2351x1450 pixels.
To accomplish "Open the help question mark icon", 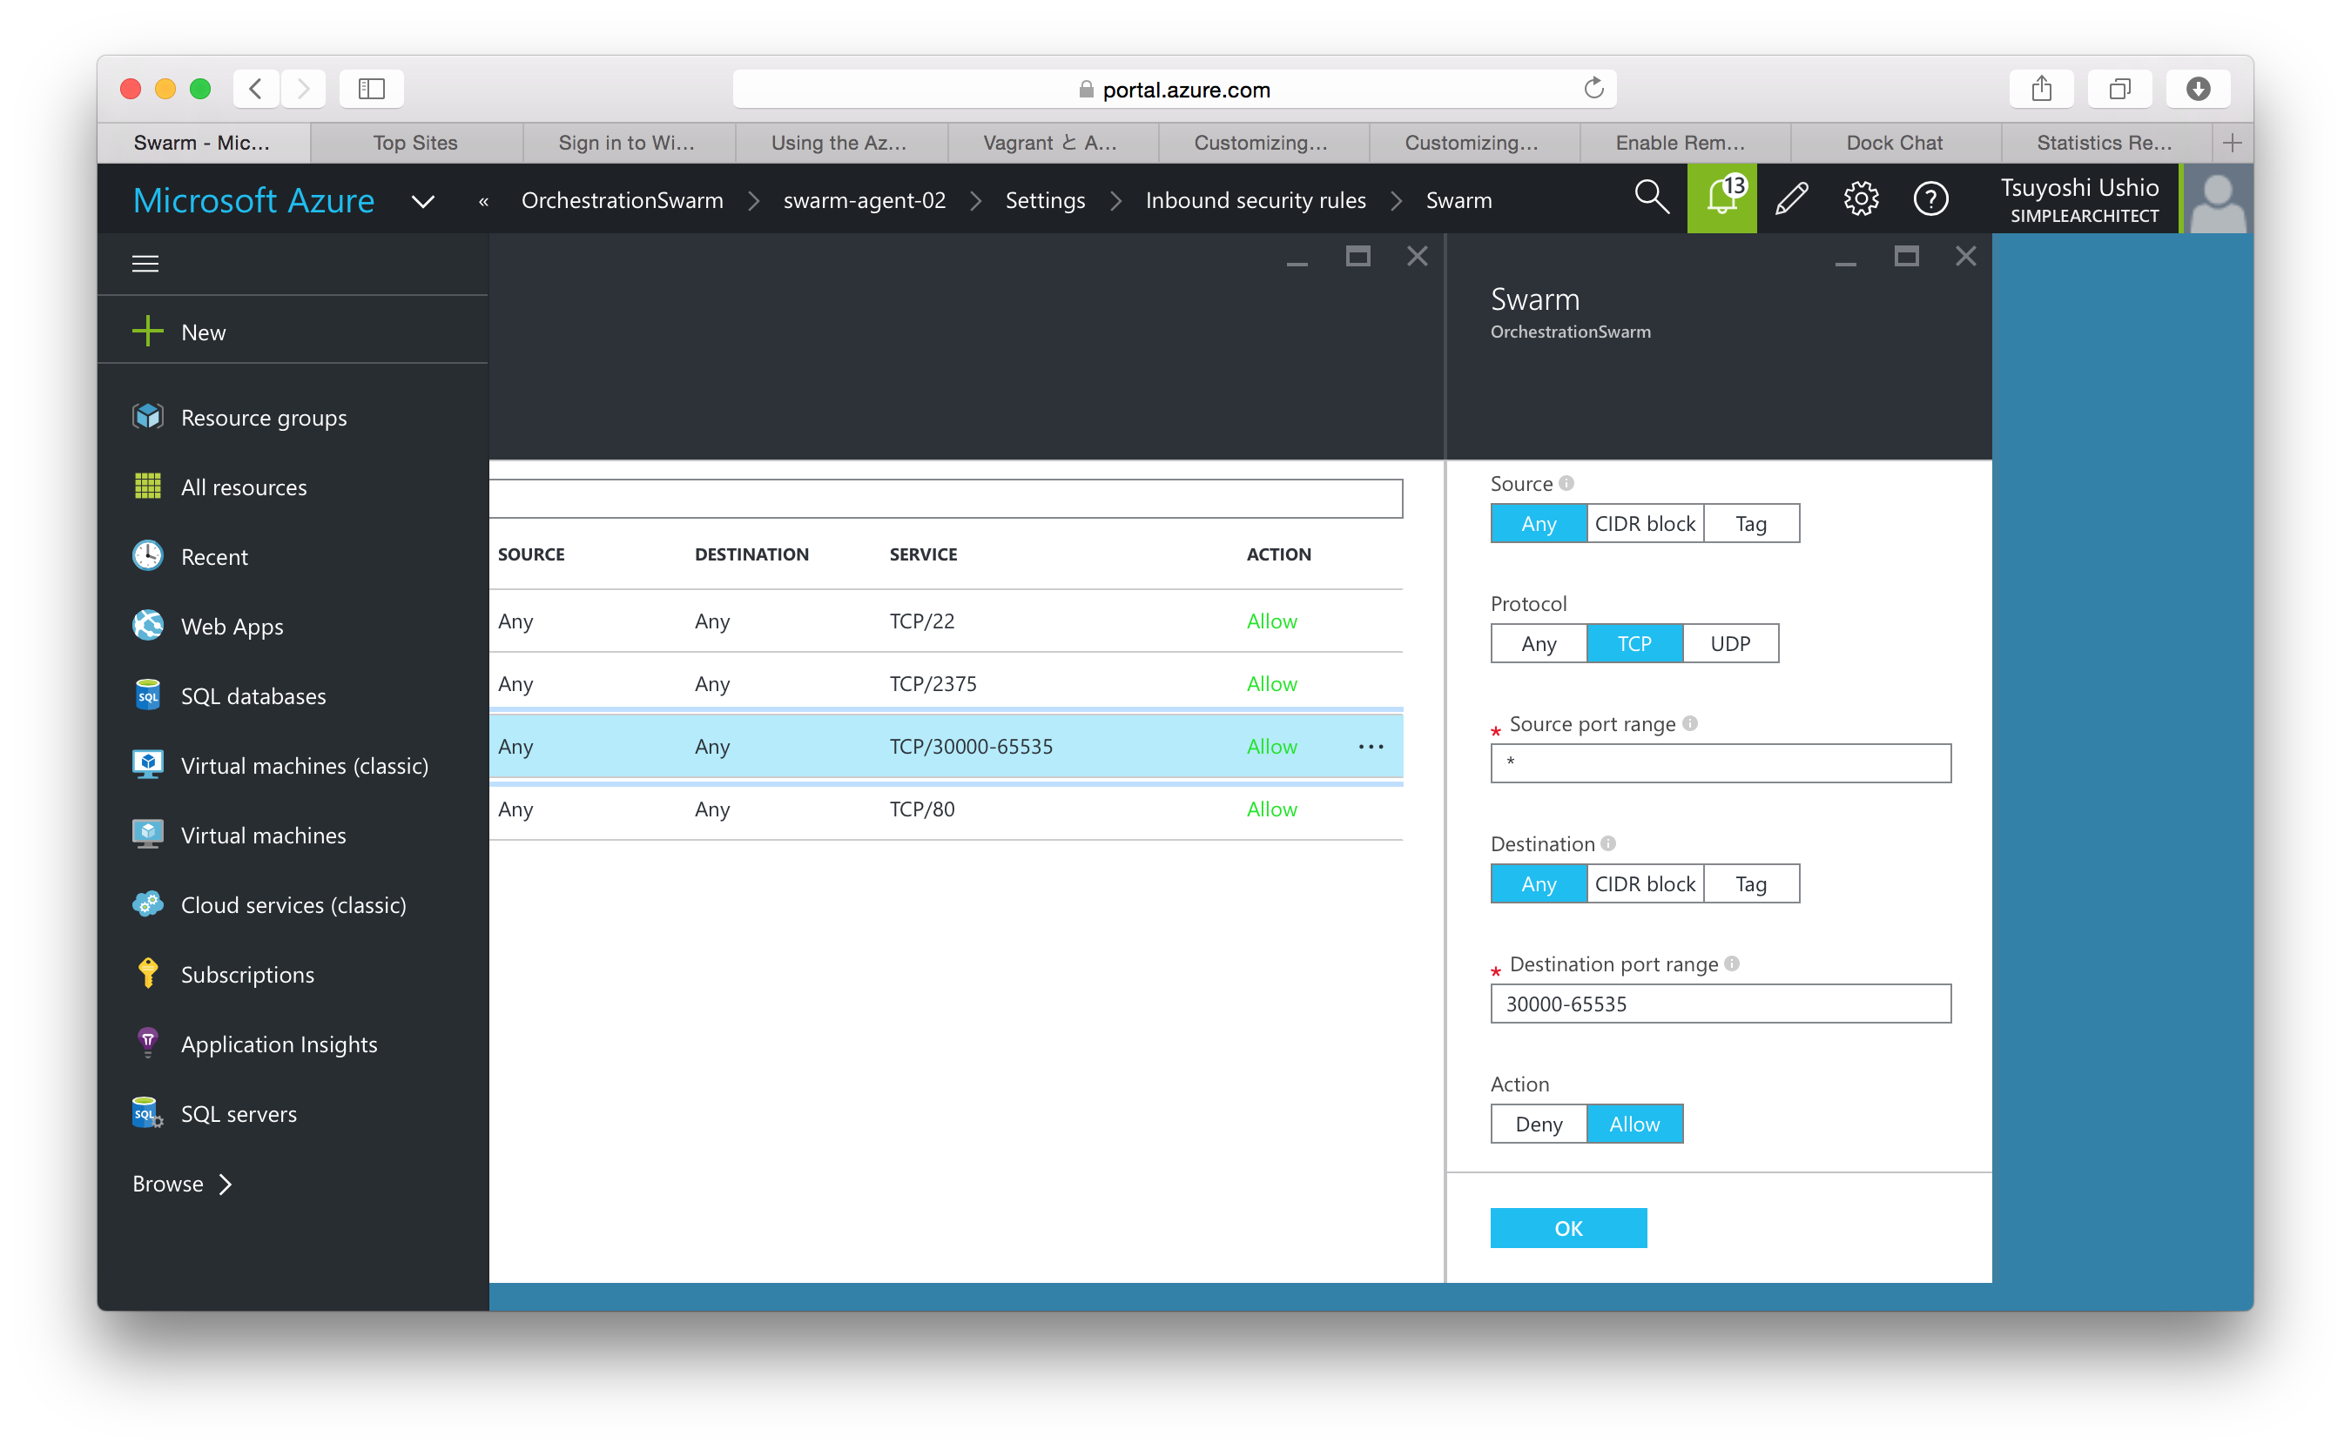I will click(x=1931, y=198).
